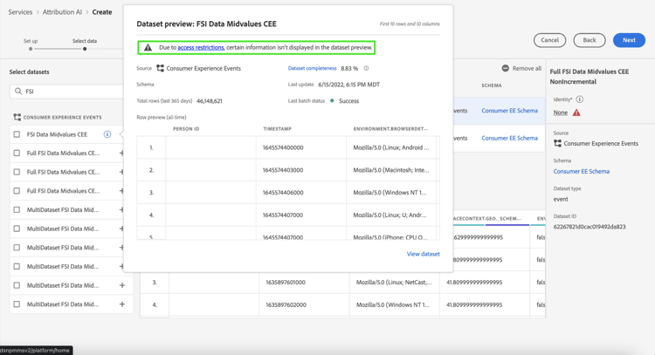
Task: Check the third MultiDataset FSI Data Mid checkbox
Action: 17,248
